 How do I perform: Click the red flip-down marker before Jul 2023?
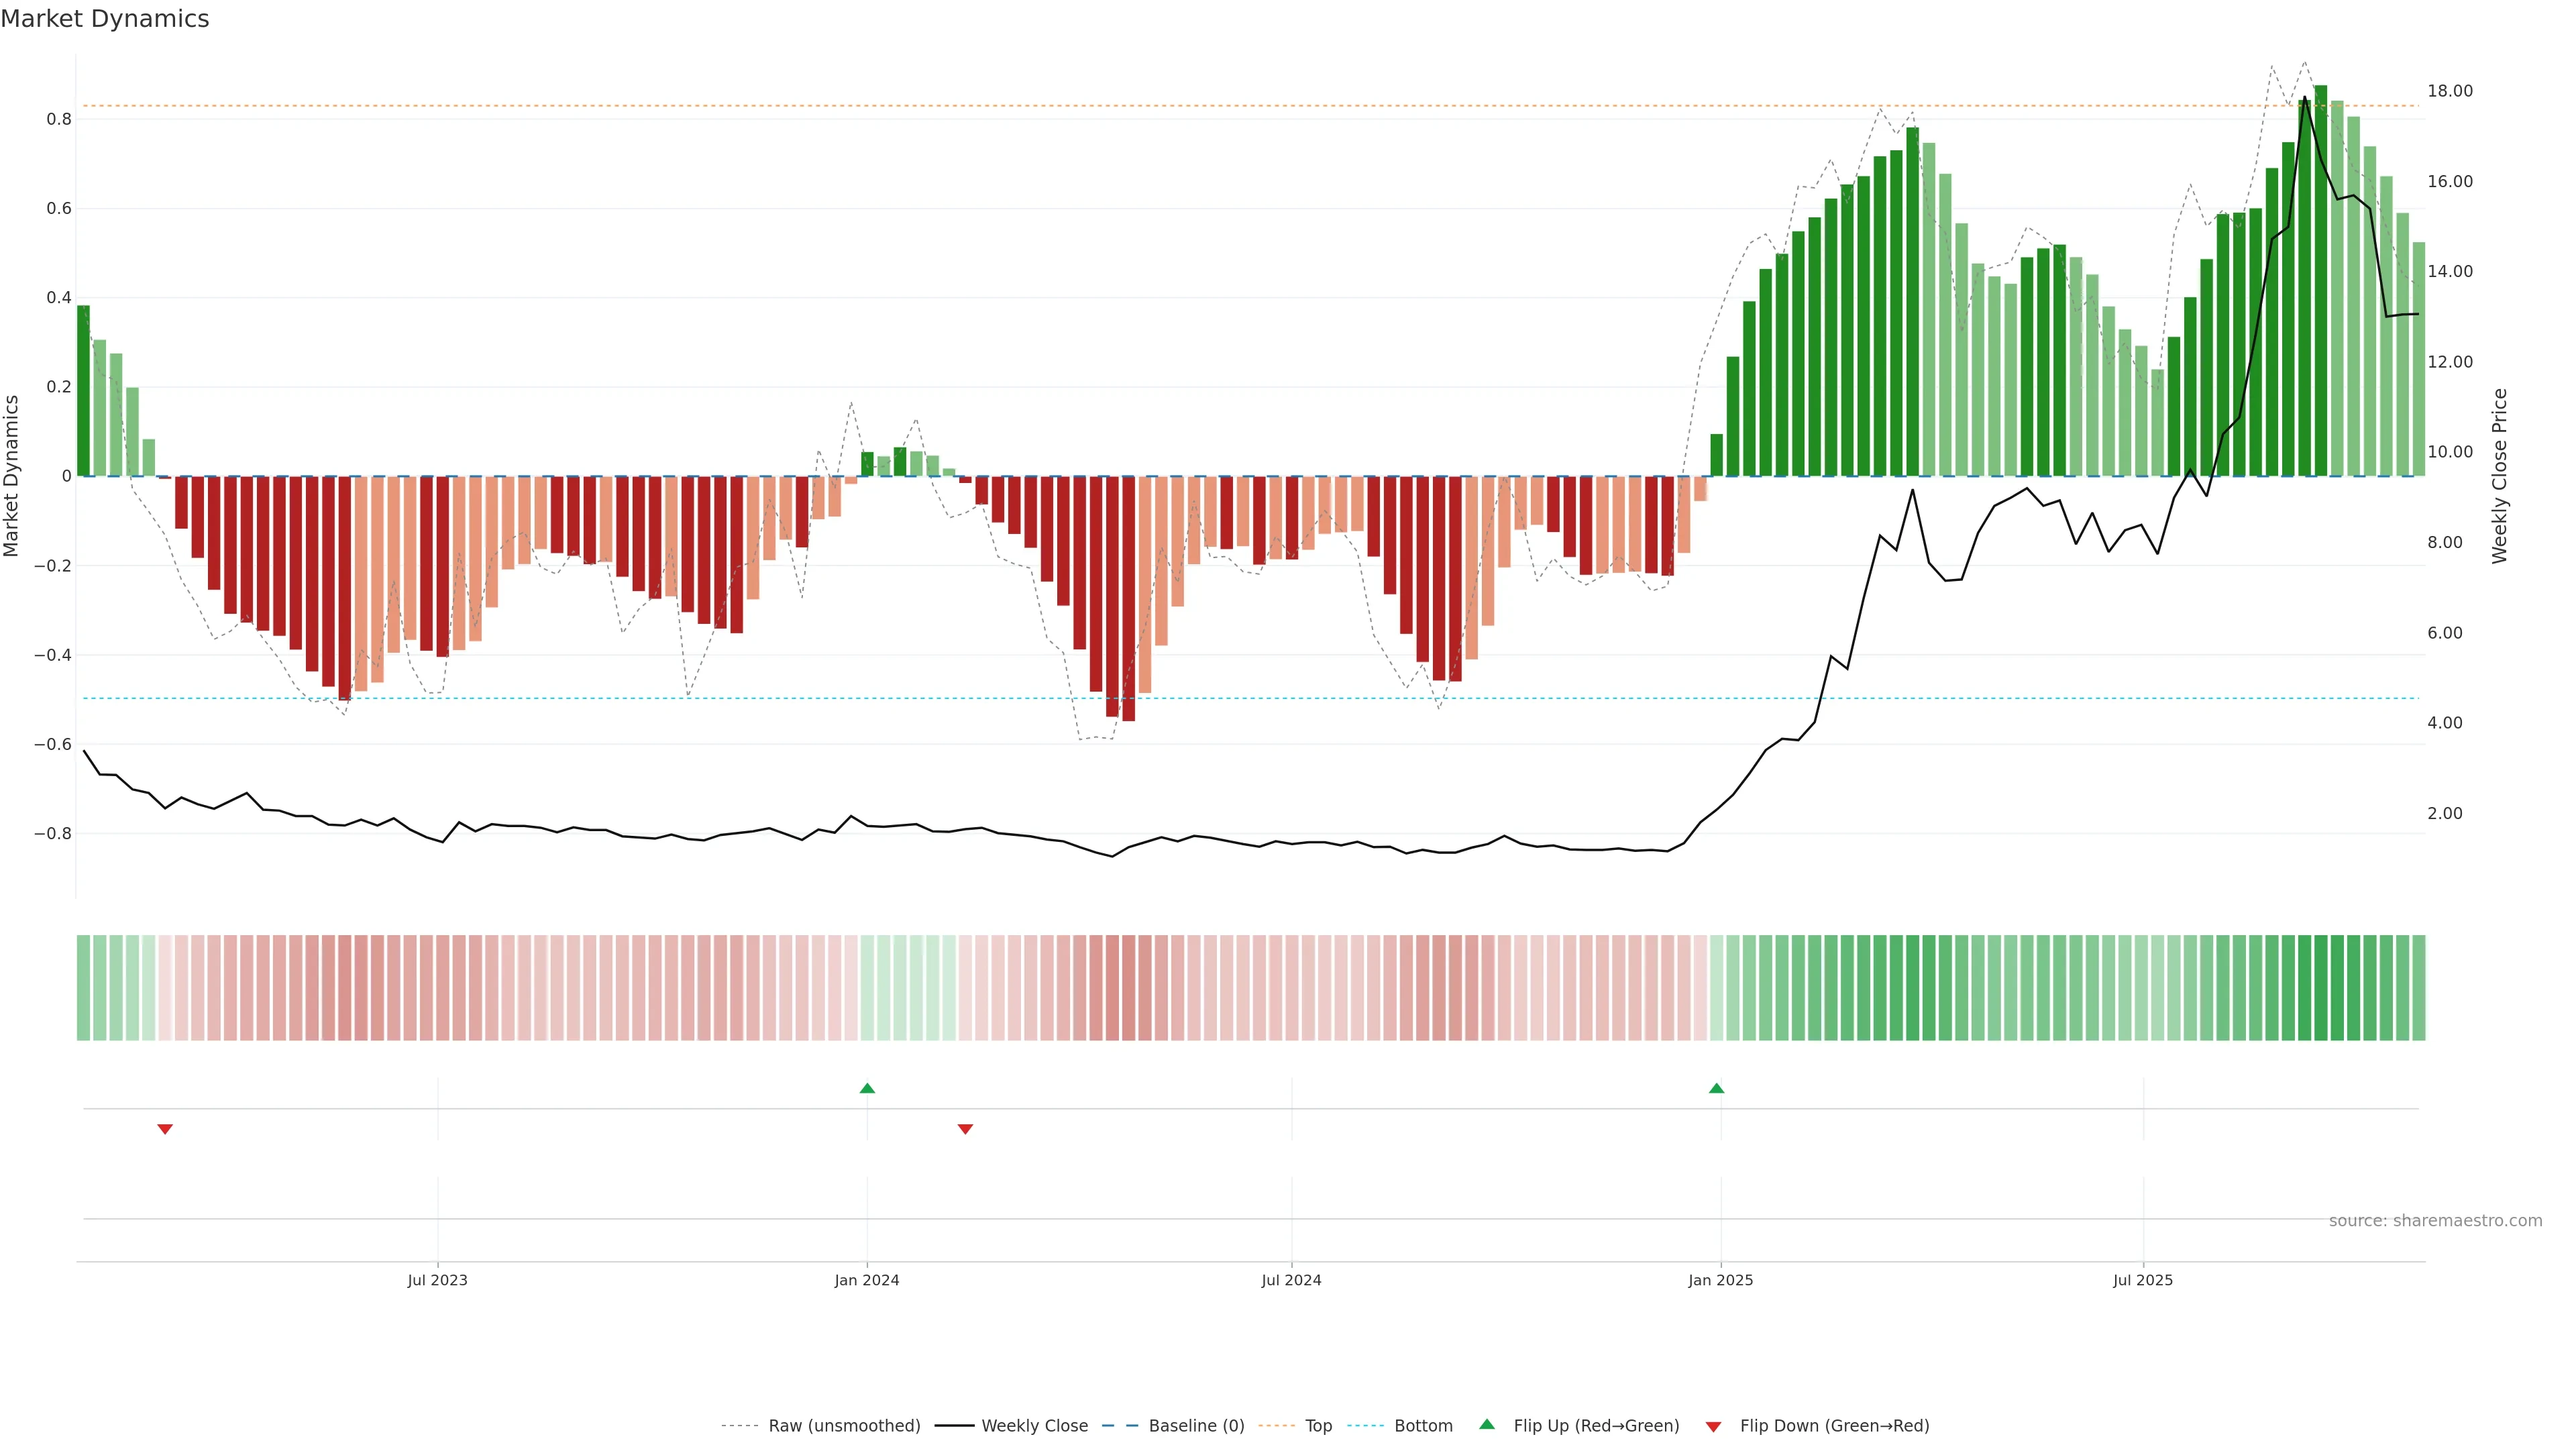[165, 1129]
